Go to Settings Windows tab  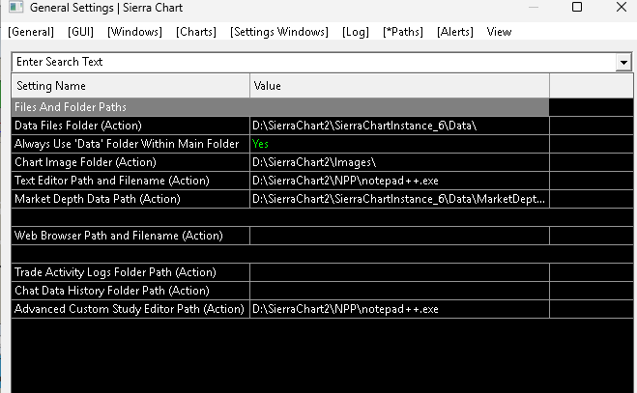tap(279, 32)
